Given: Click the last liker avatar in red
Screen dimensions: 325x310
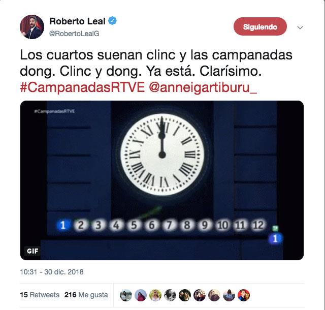Looking at the screenshot, I should 244,295.
